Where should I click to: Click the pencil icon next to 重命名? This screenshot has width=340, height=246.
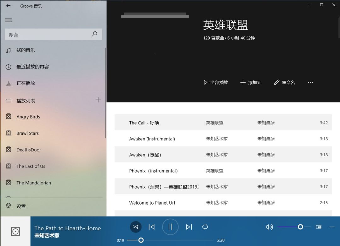(276, 82)
